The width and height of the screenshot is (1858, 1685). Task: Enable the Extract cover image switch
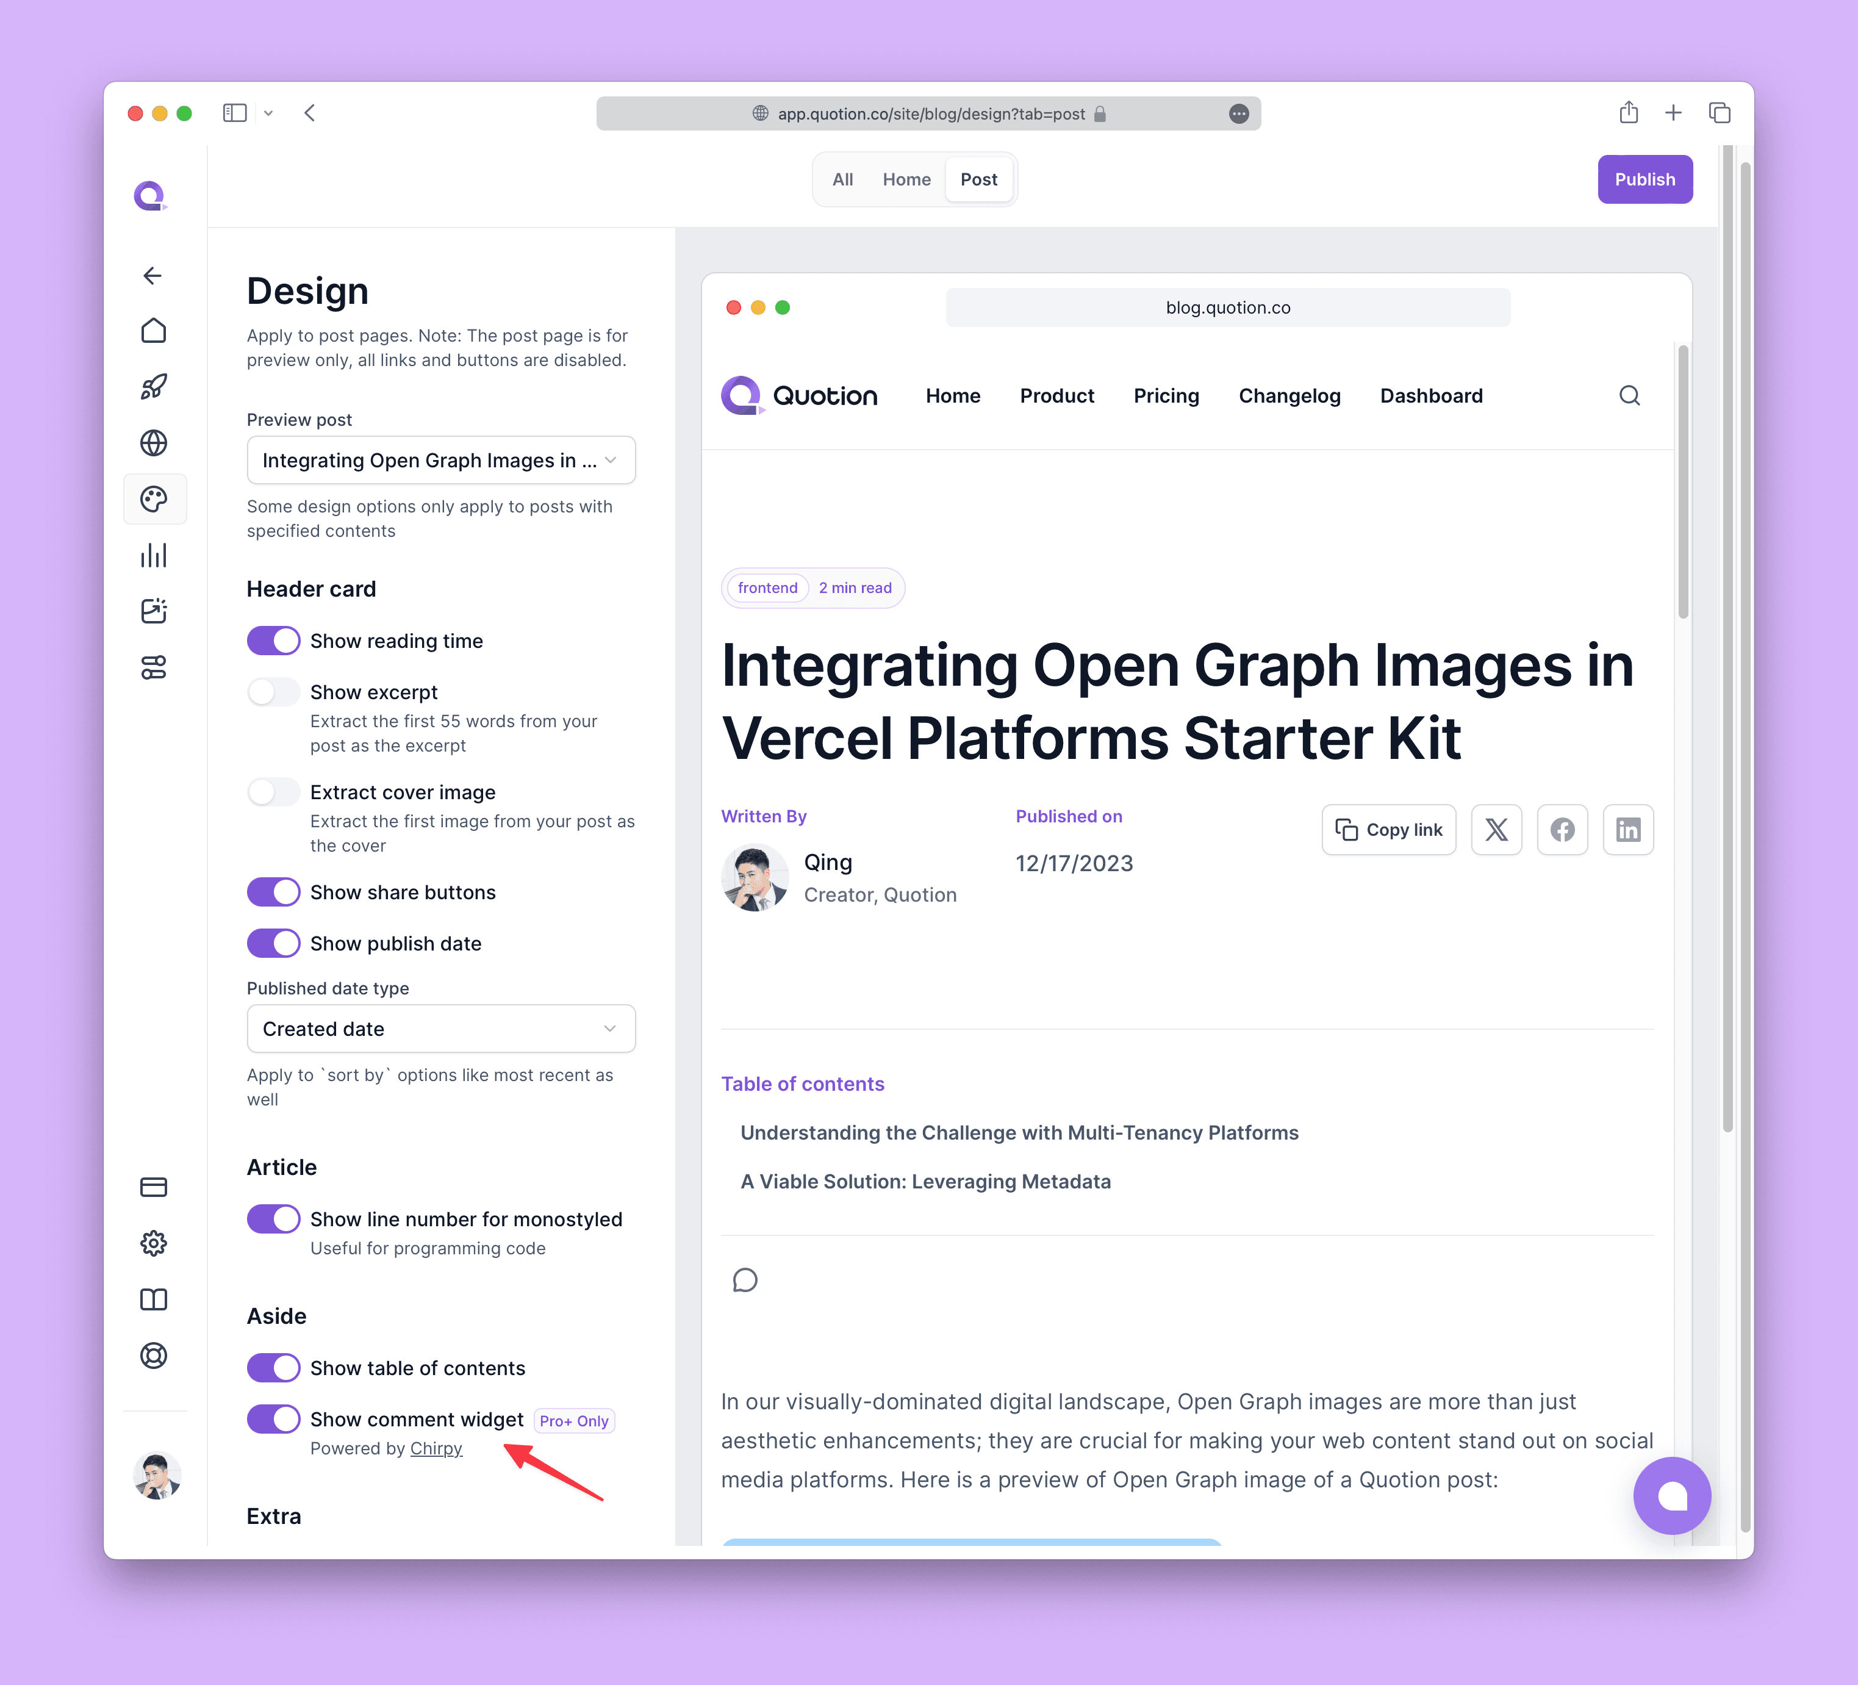[274, 792]
